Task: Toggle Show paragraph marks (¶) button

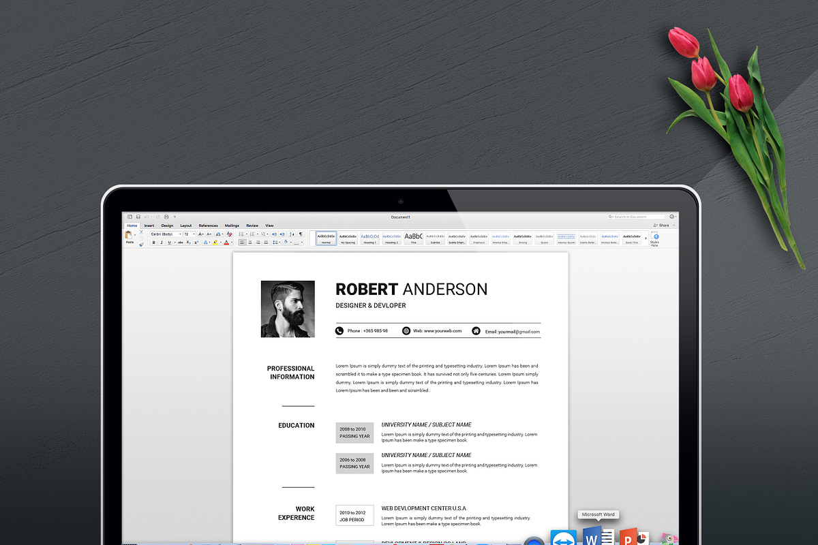Action: point(301,234)
